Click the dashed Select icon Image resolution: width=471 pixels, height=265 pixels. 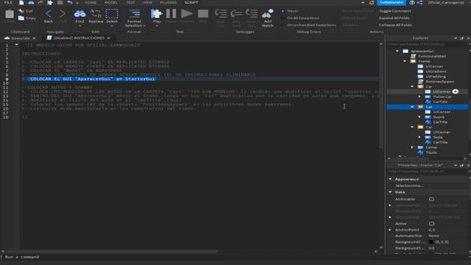click(x=112, y=14)
